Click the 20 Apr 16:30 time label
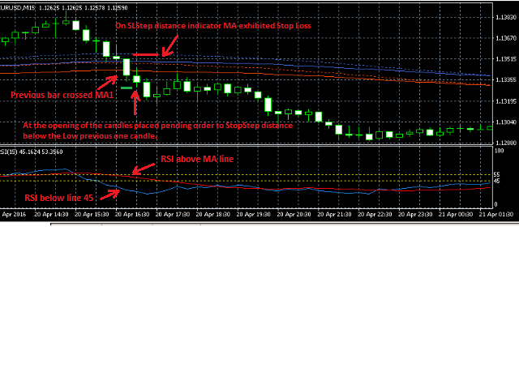This screenshot has width=519, height=389. pos(132,214)
